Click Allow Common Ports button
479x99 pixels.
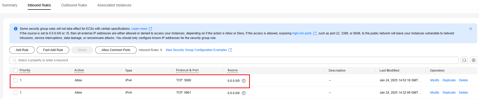click(116, 50)
